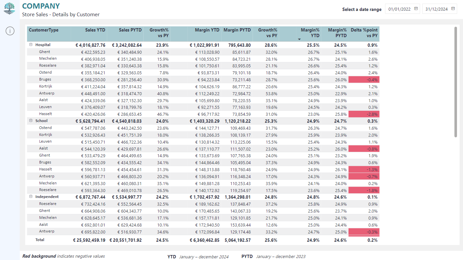Image resolution: width=463 pixels, height=260 pixels.
Task: Open the info icon in left sidebar
Action: [10, 31]
